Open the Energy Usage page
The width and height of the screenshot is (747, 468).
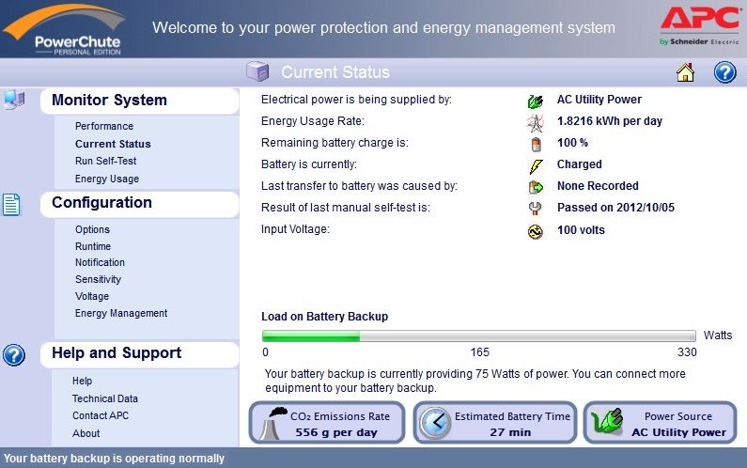pos(107,179)
